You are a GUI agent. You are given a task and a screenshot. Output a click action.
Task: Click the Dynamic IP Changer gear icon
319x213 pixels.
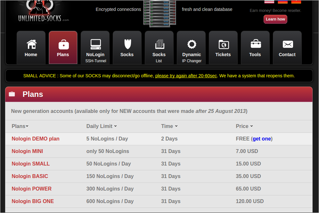tap(192, 44)
